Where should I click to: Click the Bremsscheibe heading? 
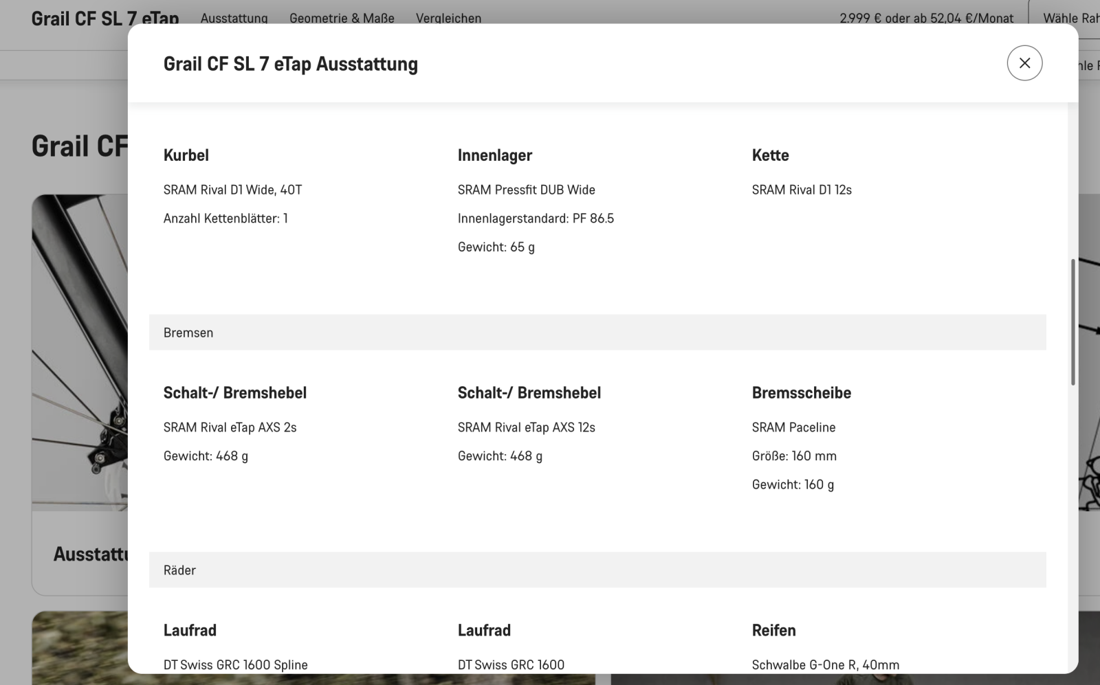pos(802,393)
